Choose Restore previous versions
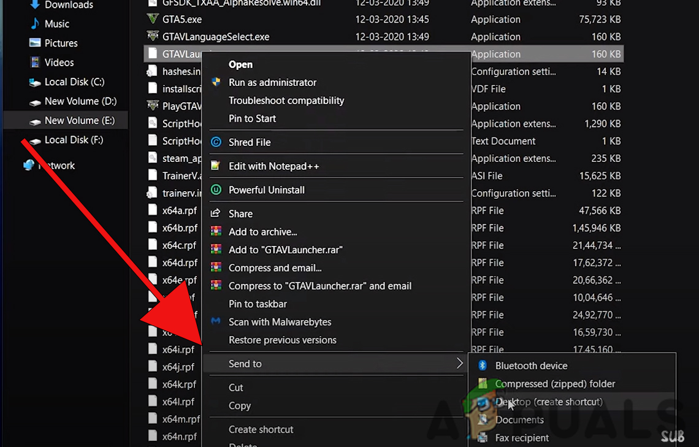 283,340
